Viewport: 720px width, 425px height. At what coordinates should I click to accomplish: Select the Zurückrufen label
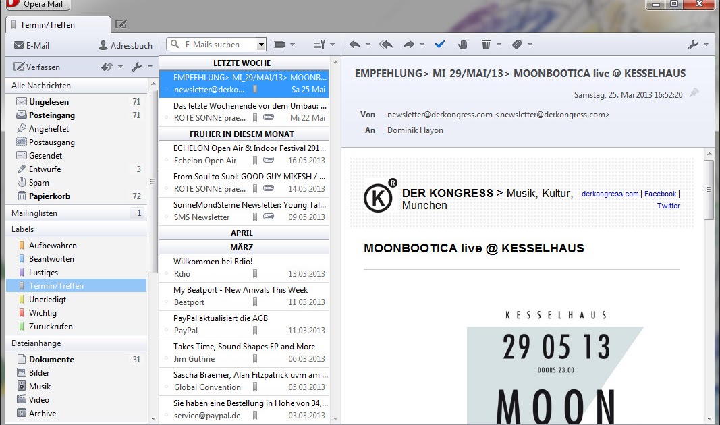(76, 327)
